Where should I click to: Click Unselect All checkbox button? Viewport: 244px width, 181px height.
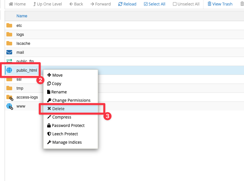coord(186,4)
